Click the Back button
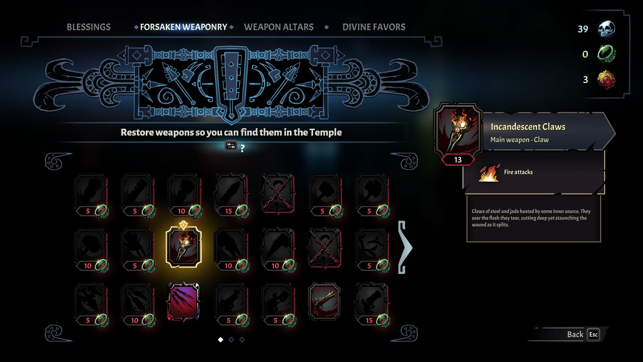643x362 pixels. coord(575,335)
